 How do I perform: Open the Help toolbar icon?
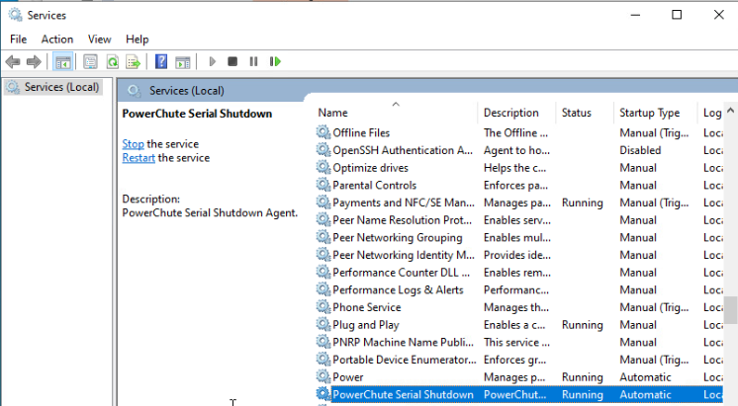click(161, 61)
